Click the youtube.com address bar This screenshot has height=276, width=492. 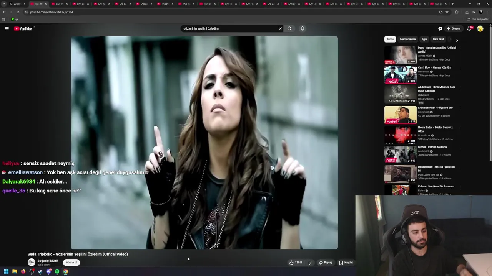(231, 12)
